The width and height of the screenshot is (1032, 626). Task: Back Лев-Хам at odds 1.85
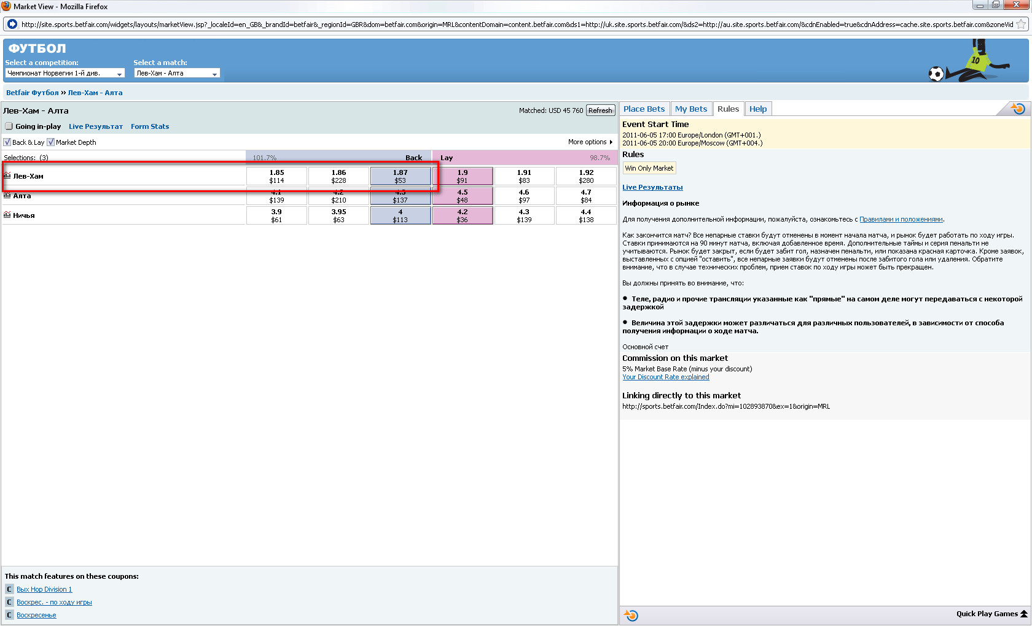point(276,176)
